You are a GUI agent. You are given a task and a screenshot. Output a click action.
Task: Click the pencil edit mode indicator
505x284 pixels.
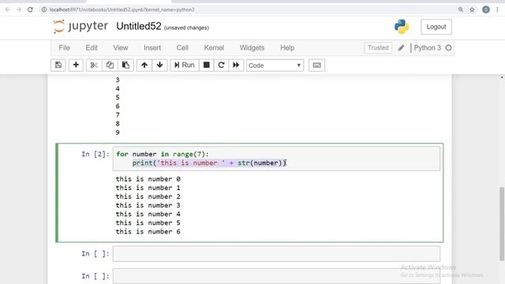[401, 48]
